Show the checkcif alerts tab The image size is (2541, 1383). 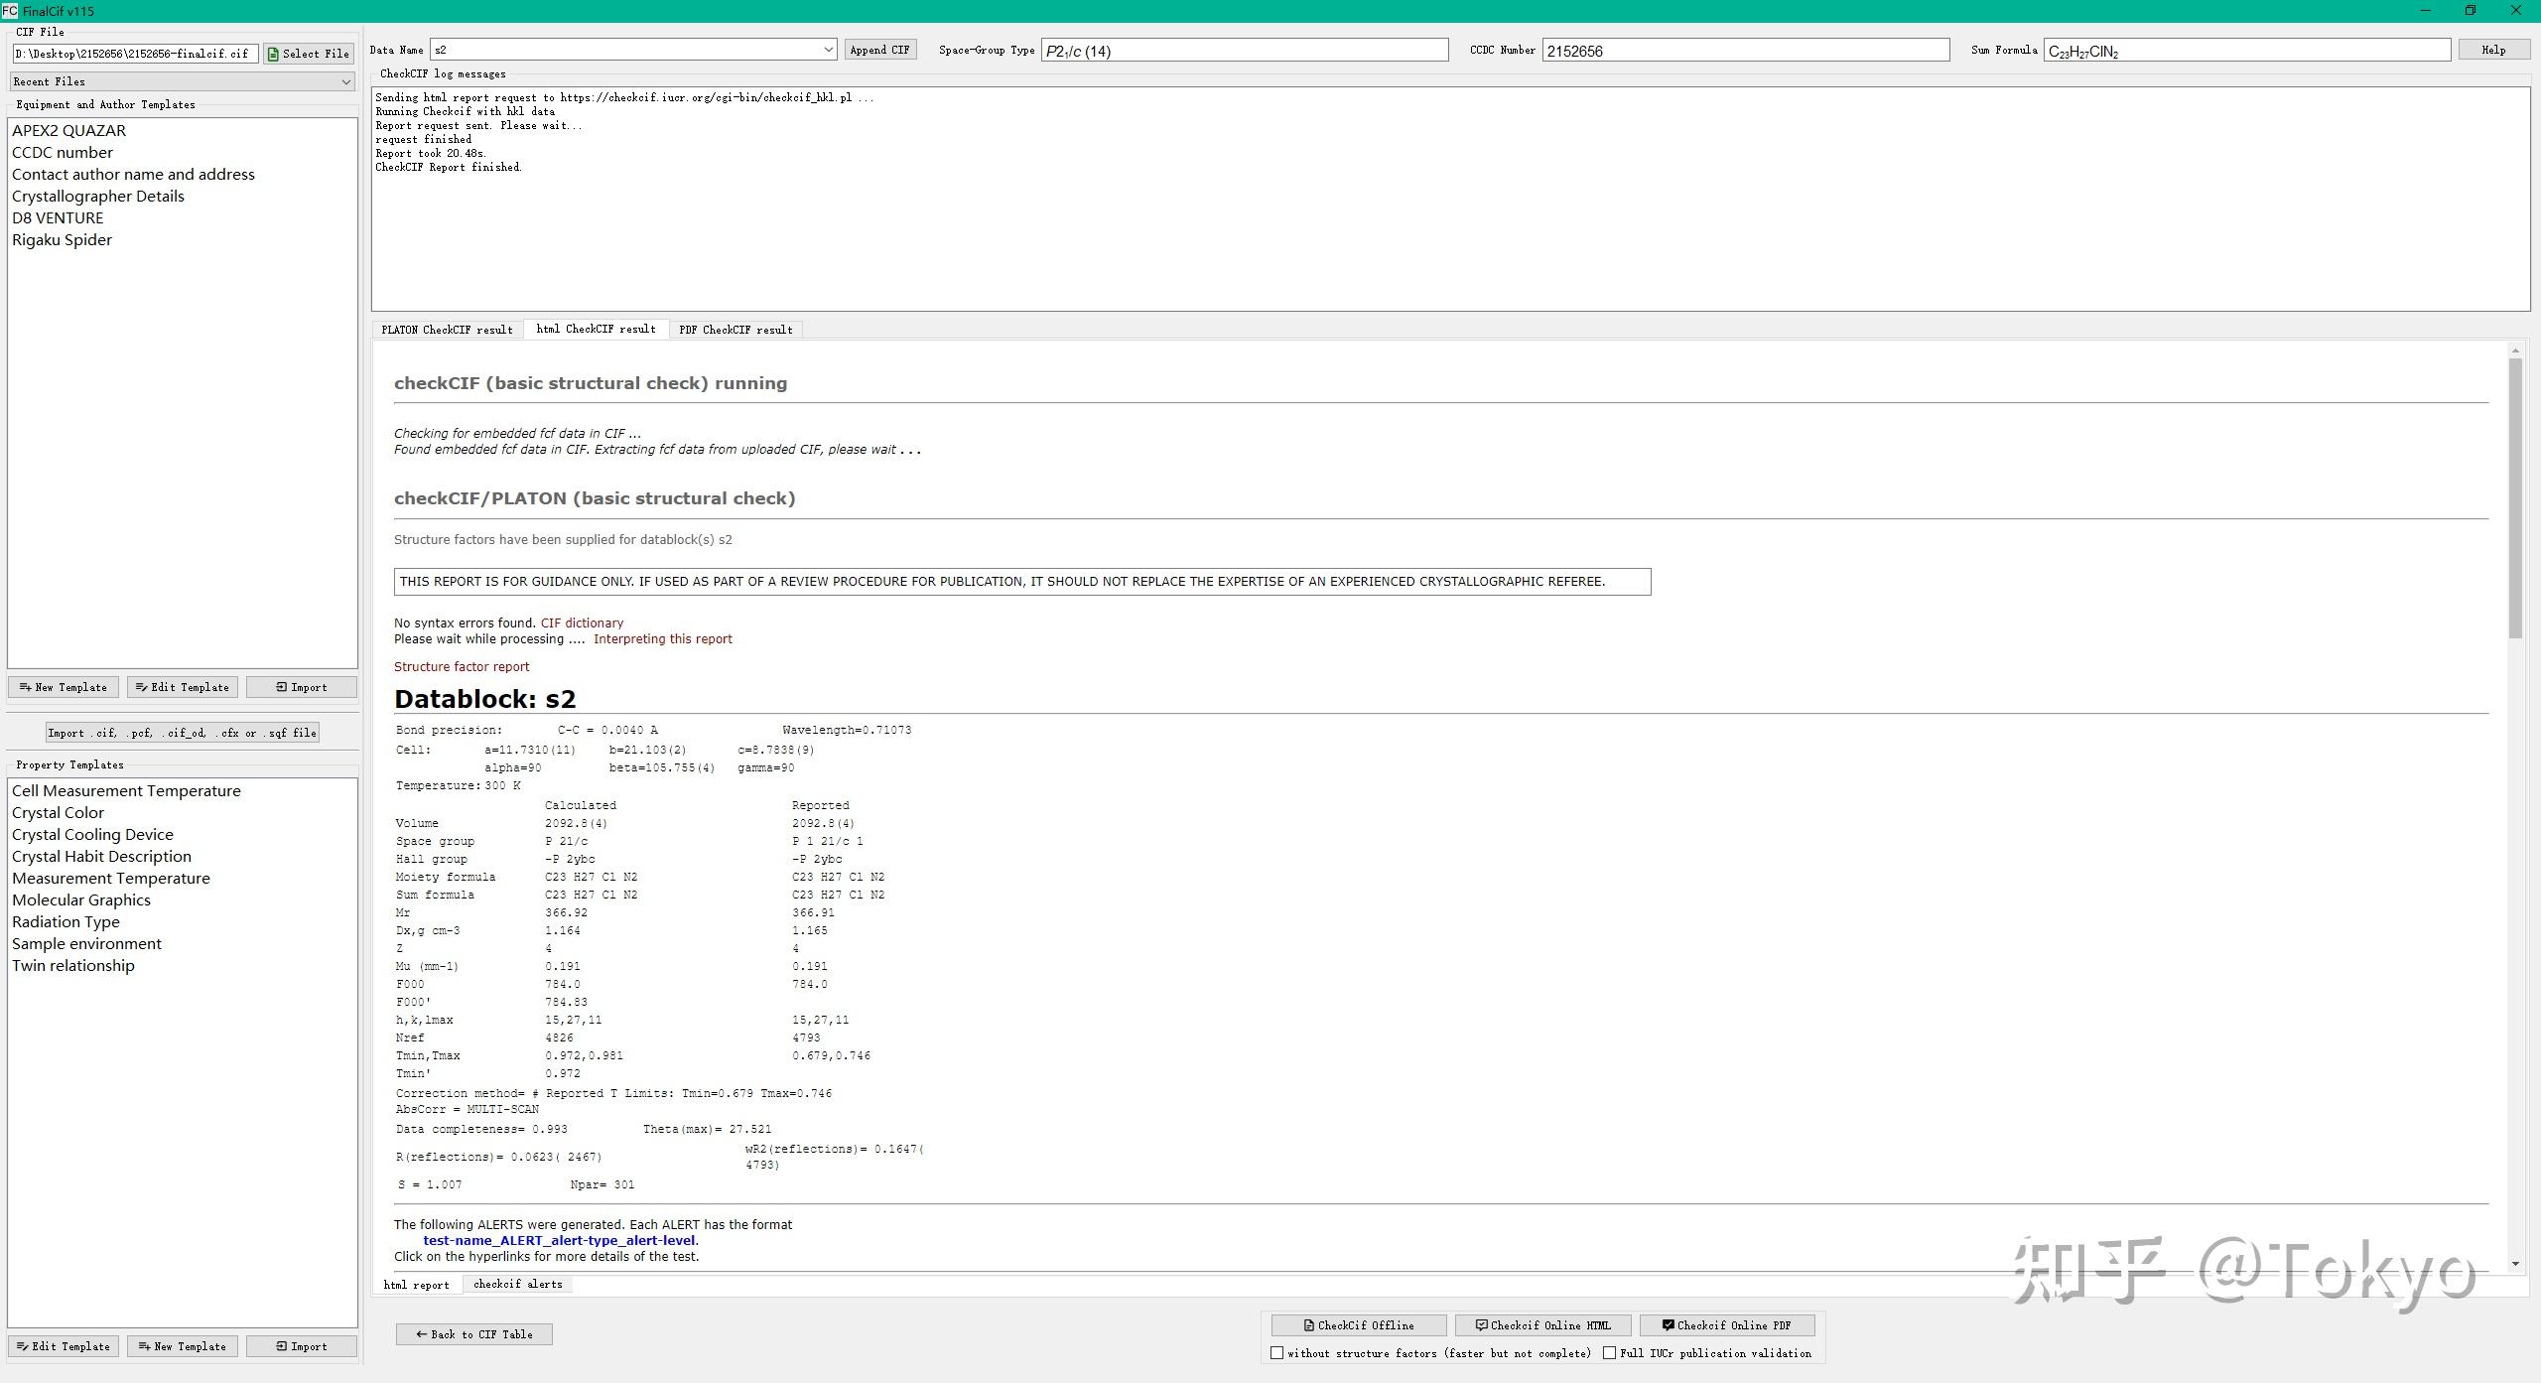(x=517, y=1284)
